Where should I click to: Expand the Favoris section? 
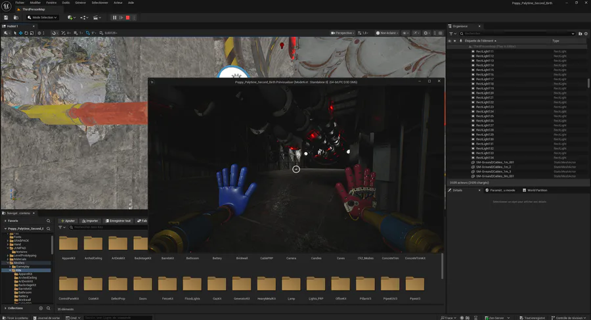pyautogui.click(x=5, y=221)
